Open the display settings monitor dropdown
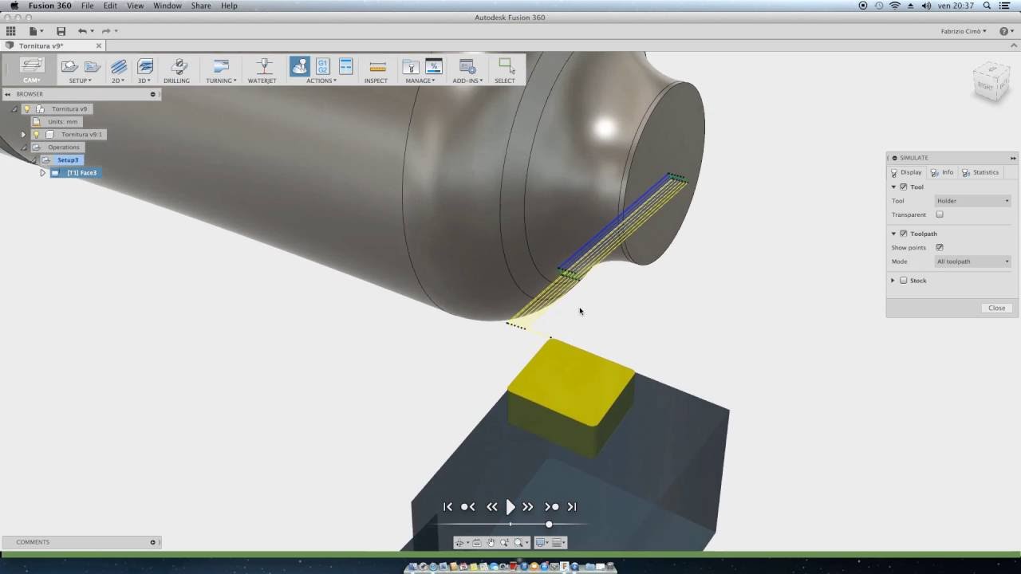 click(x=542, y=542)
